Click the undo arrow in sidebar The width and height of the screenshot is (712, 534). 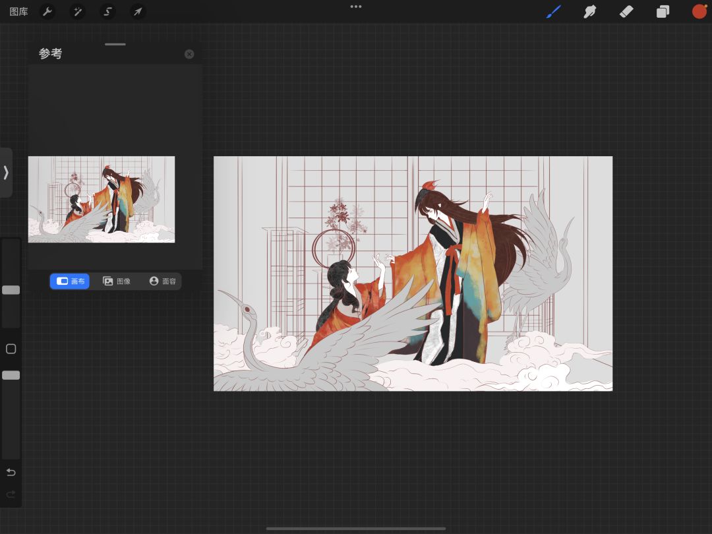click(x=11, y=472)
